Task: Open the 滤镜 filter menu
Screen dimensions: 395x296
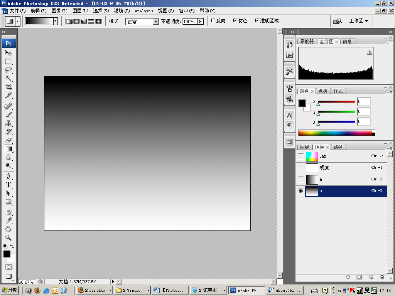Action: pos(122,11)
